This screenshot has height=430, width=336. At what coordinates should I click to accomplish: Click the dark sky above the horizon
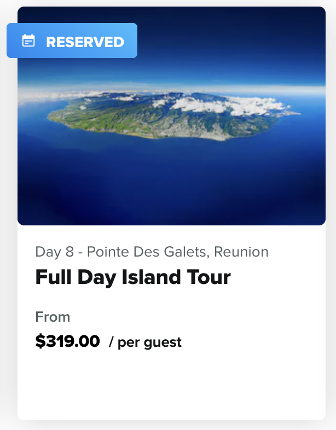coord(219,49)
